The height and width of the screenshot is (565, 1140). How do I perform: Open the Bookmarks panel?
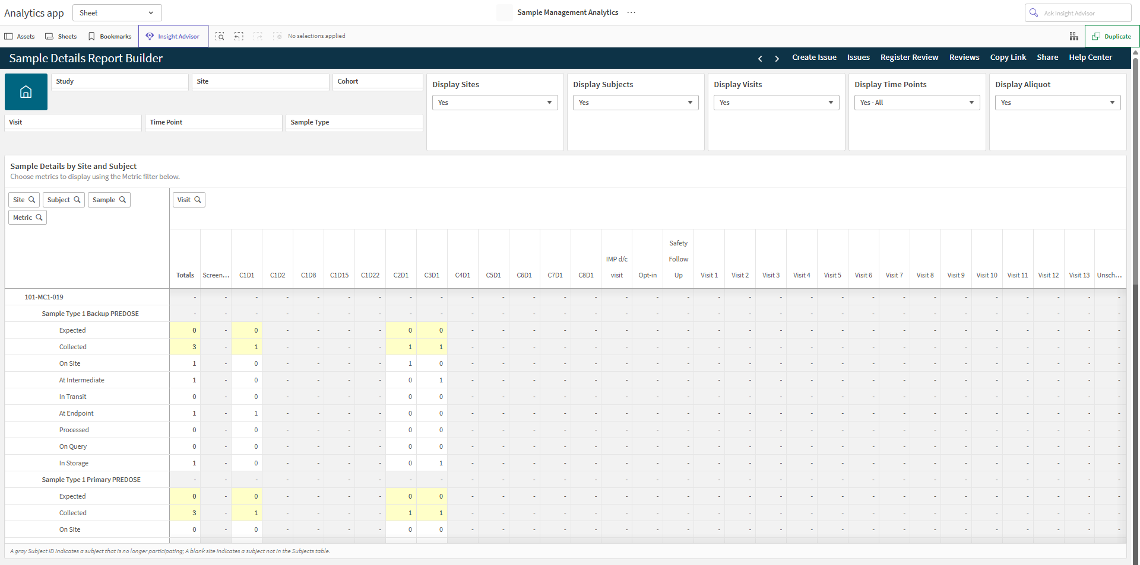110,36
